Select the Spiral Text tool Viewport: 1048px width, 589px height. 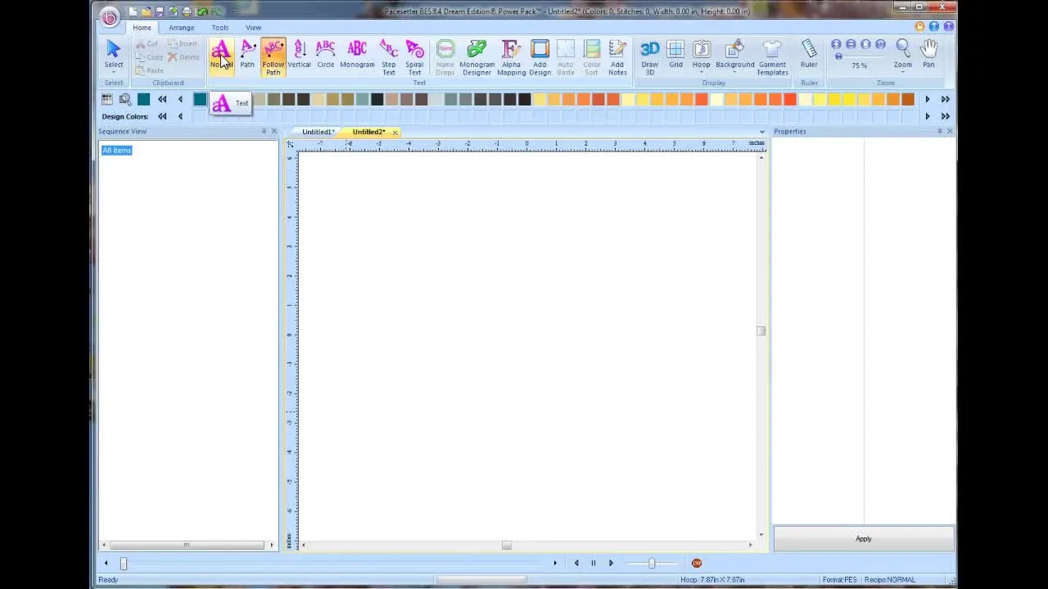414,56
